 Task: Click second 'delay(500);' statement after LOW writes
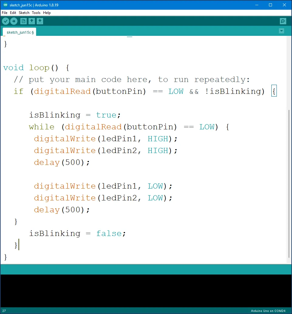point(62,210)
